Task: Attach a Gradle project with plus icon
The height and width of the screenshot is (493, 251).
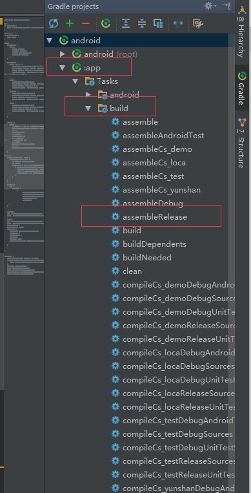Action: tap(70, 23)
